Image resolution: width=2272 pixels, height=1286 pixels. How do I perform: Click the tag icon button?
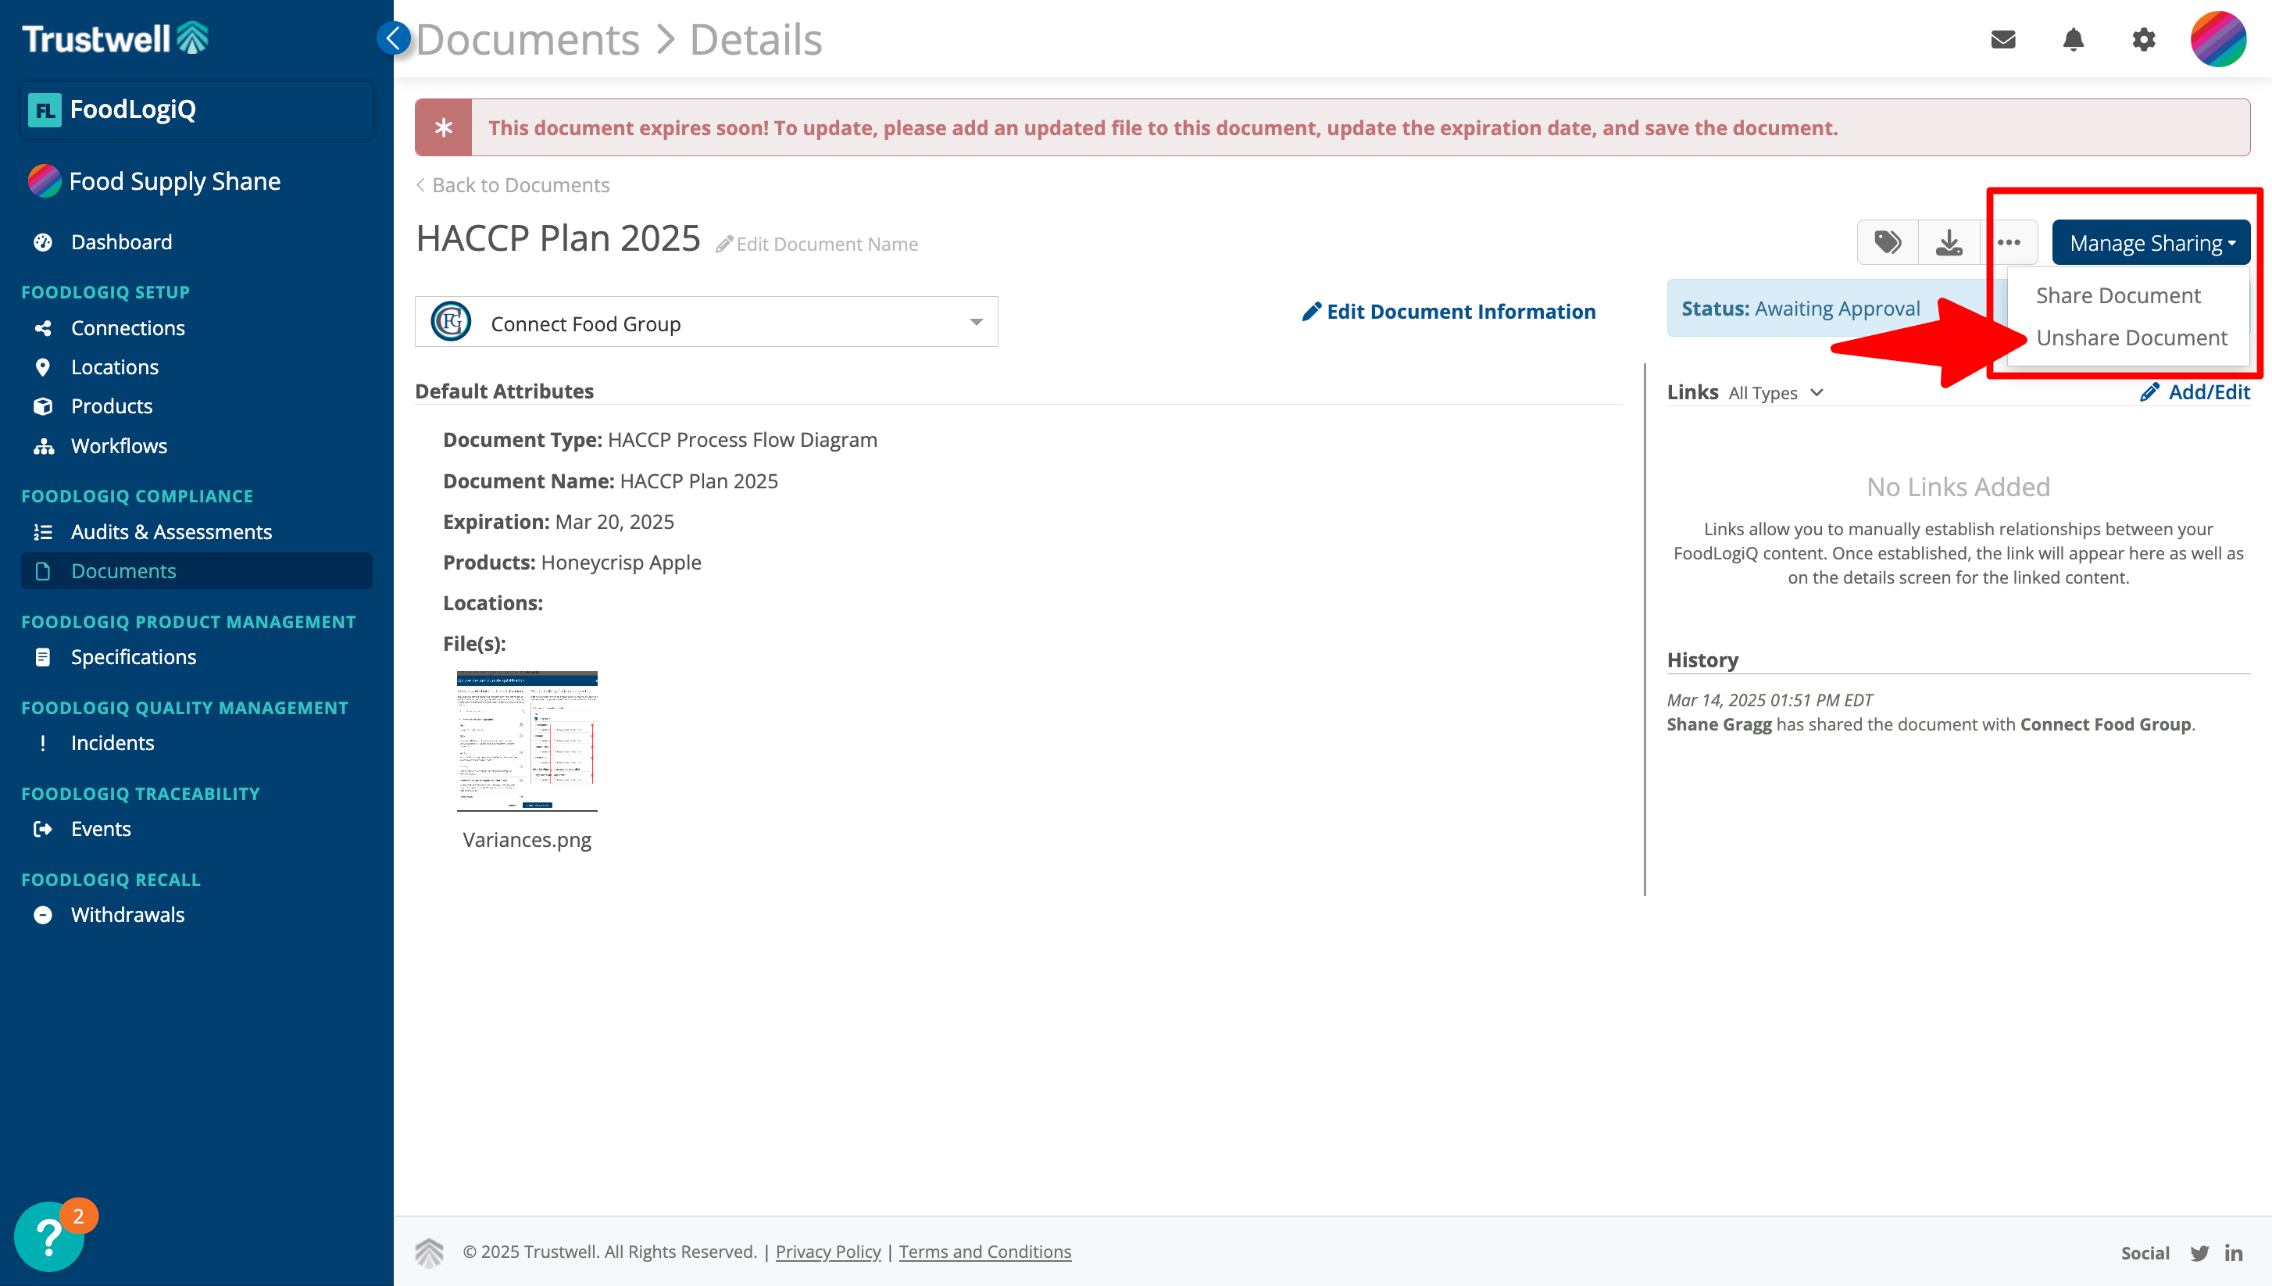coord(1887,242)
